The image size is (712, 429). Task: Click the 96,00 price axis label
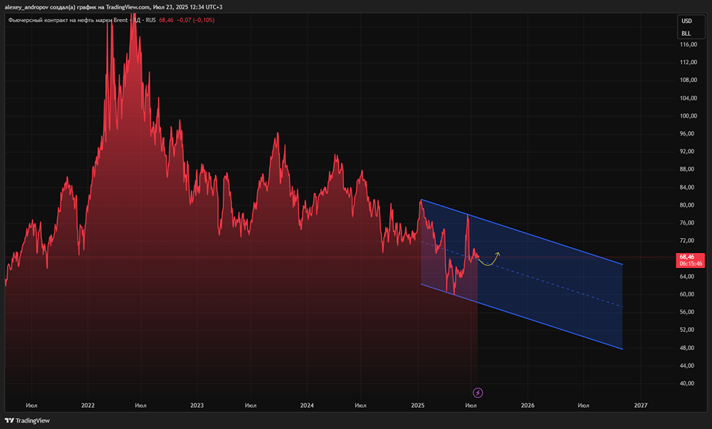pyautogui.click(x=687, y=133)
